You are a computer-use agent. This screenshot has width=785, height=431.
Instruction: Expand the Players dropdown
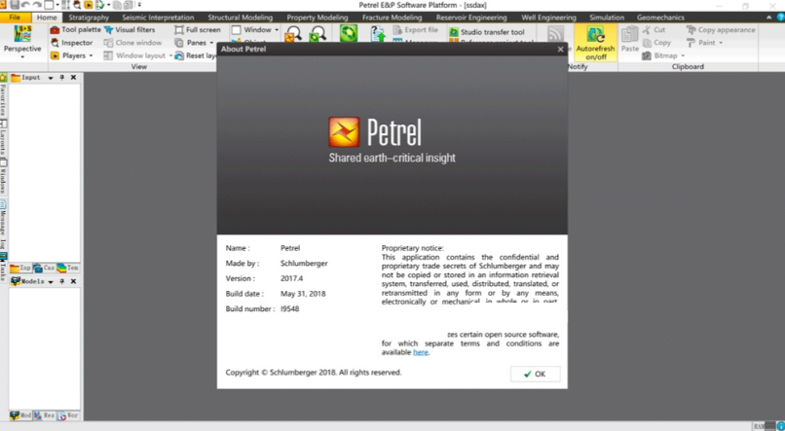91,55
